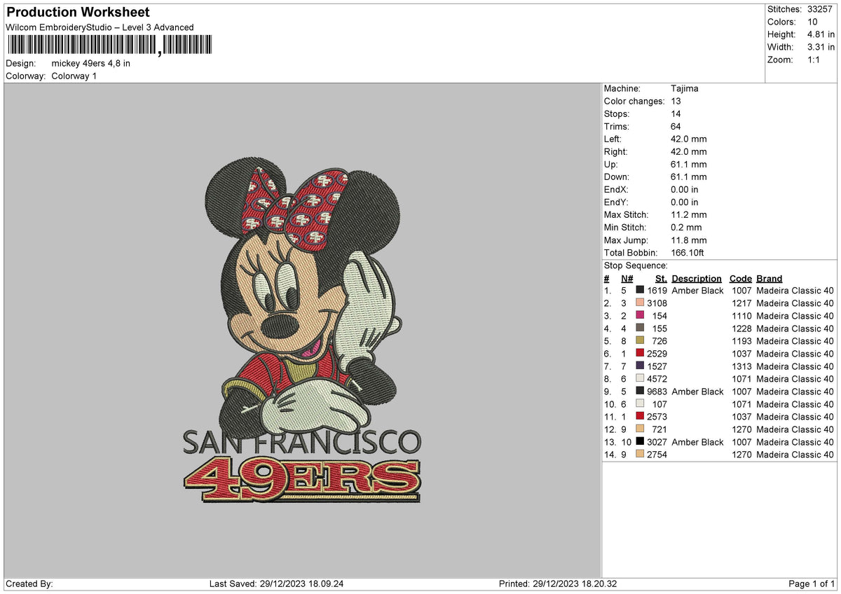Click the white swatch beside 107 stitches

[640, 403]
